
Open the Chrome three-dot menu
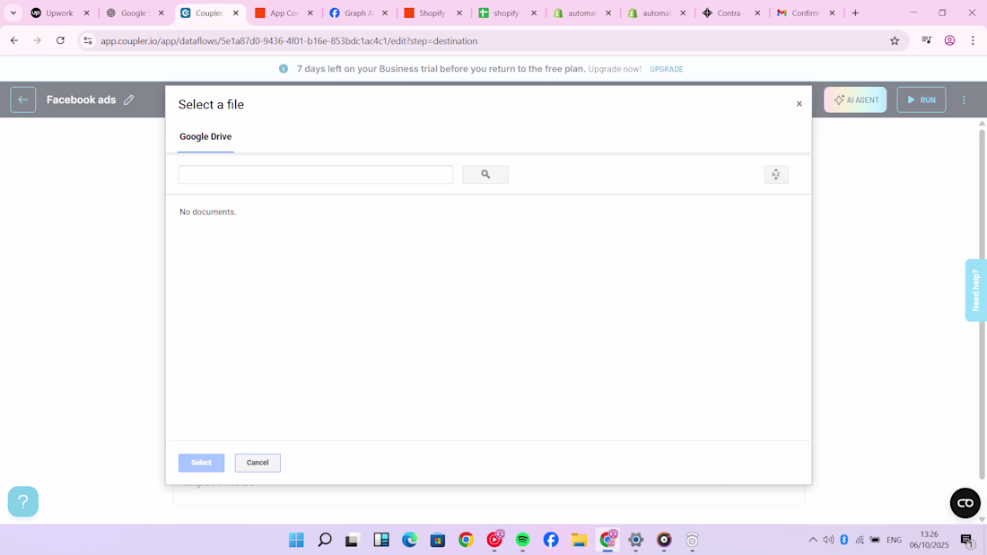[x=973, y=40]
